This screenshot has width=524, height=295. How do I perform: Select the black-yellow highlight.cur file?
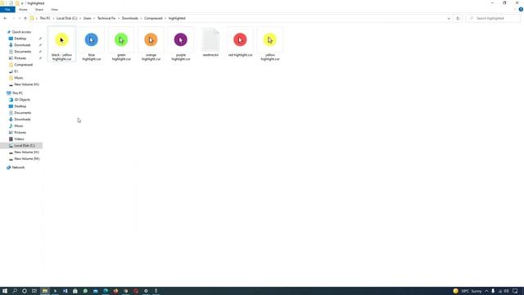tap(62, 43)
